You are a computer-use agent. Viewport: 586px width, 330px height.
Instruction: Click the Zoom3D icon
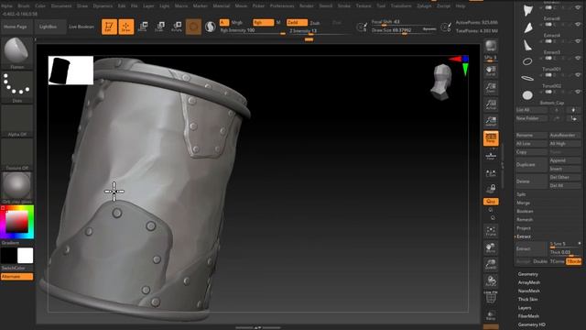point(491,265)
